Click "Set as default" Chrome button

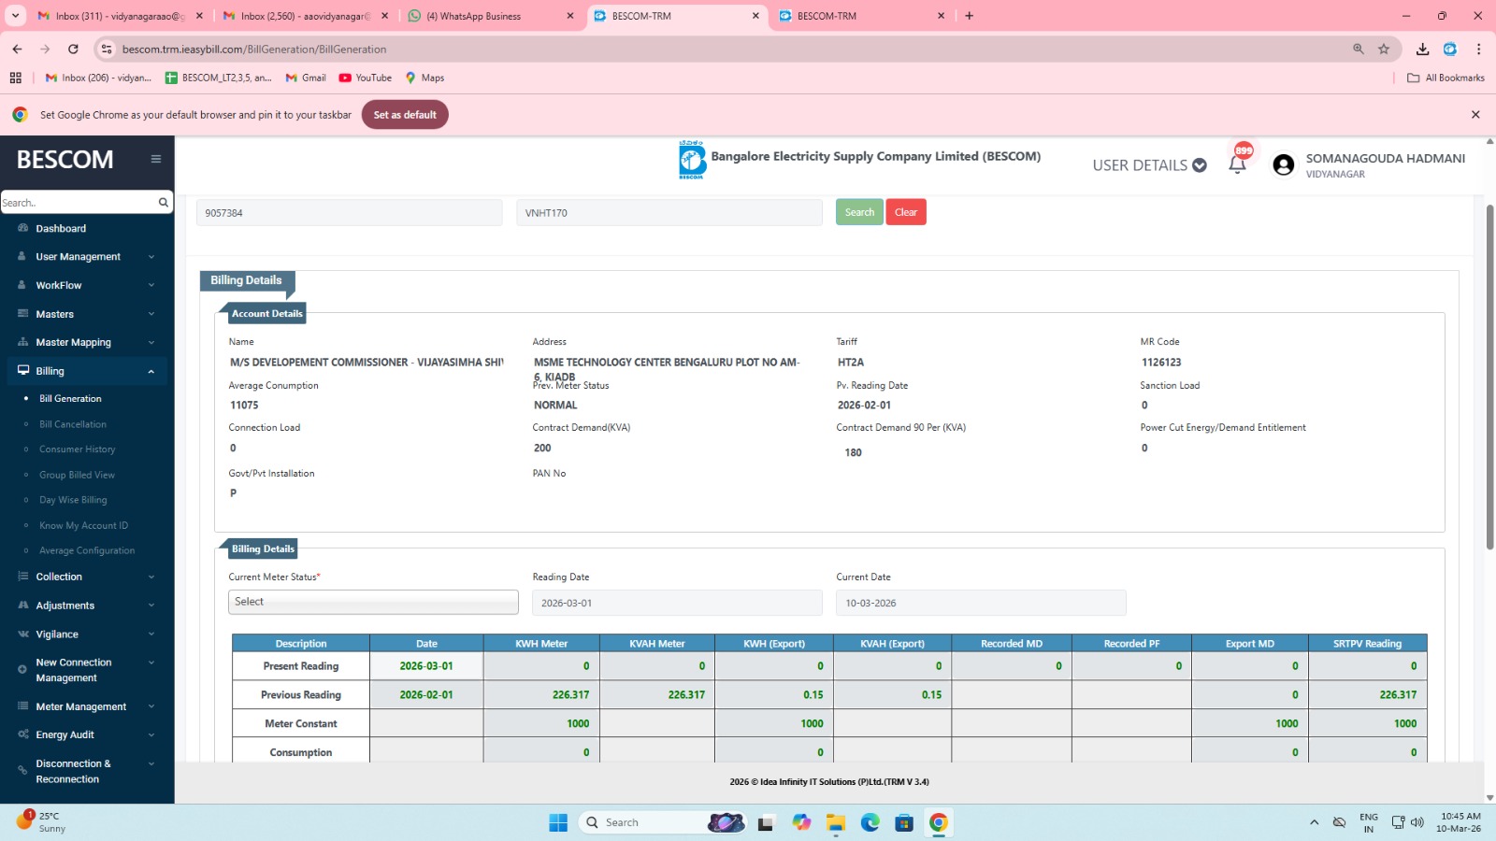pyautogui.click(x=405, y=115)
